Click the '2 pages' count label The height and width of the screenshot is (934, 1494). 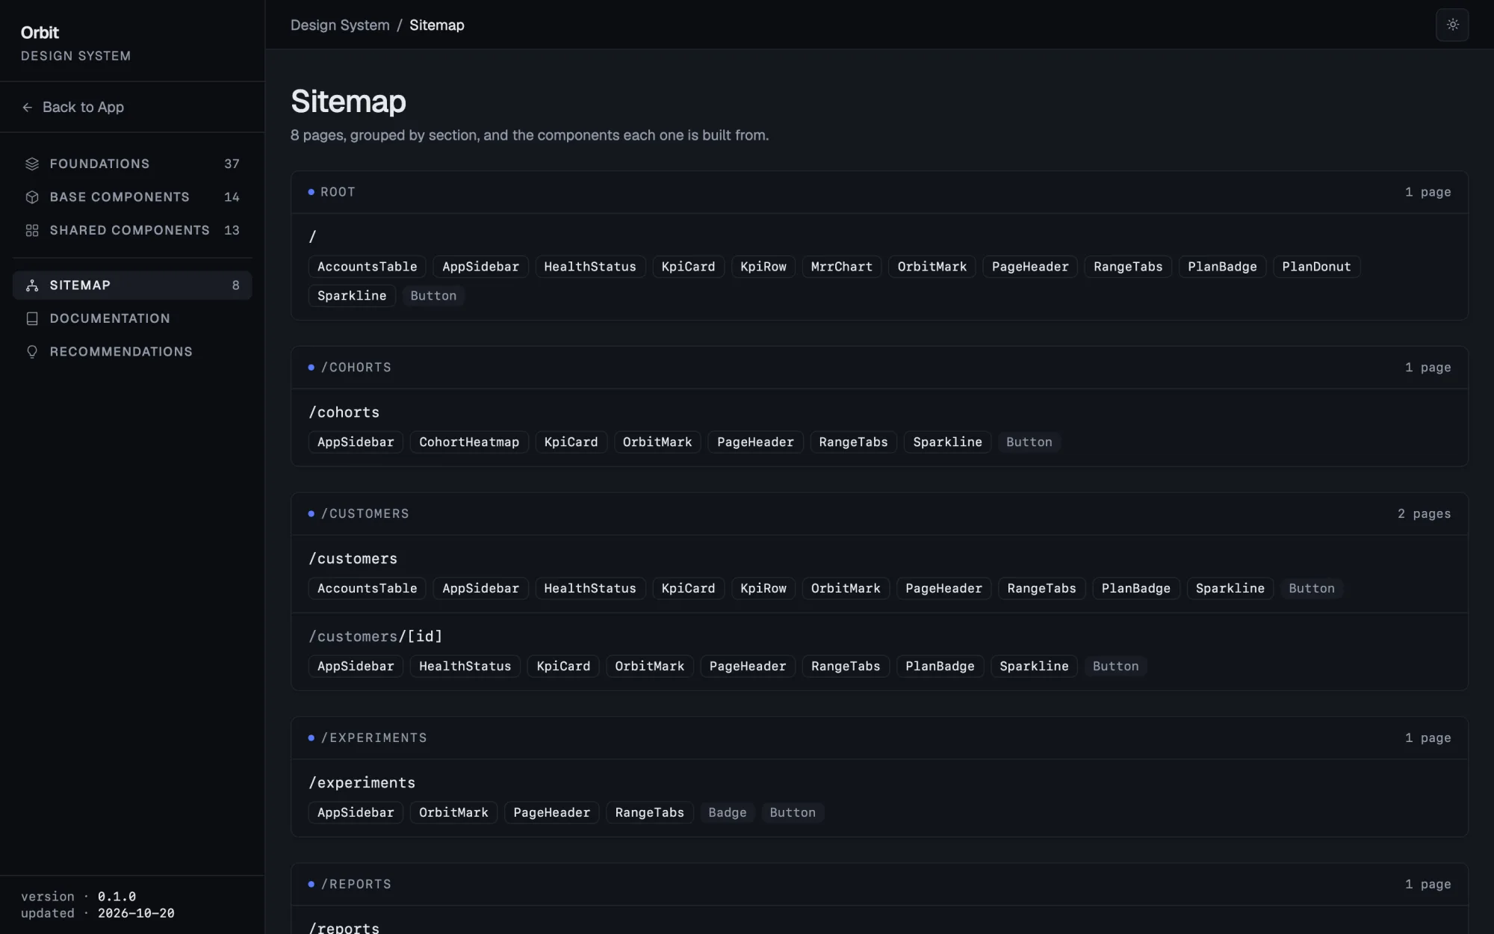1424,514
